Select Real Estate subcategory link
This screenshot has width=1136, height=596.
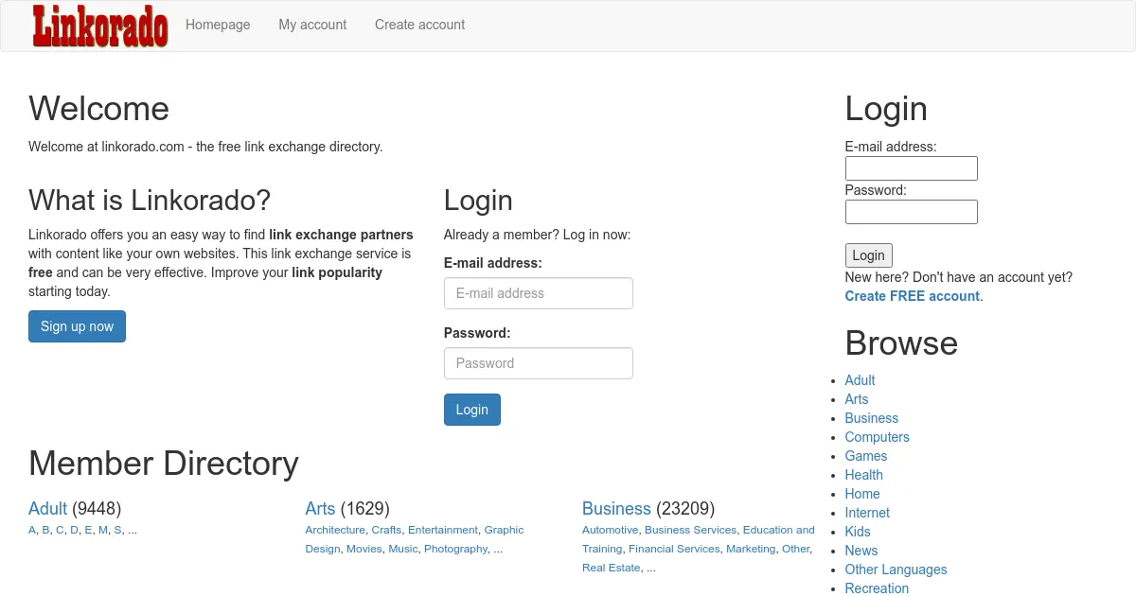pyautogui.click(x=611, y=568)
